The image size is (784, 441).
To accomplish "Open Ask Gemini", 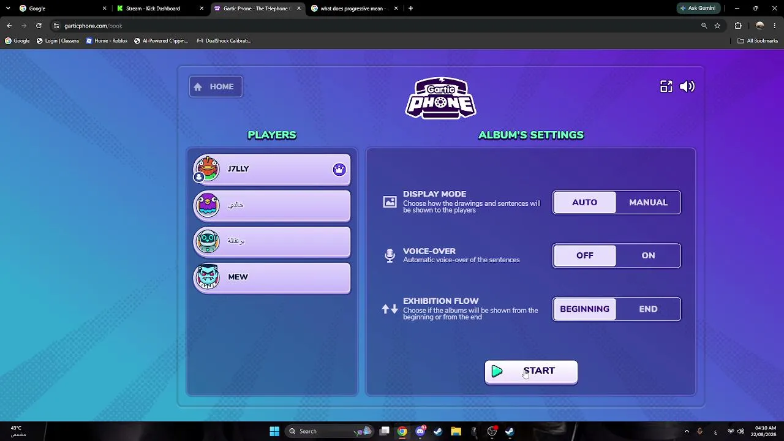I will coord(698,9).
